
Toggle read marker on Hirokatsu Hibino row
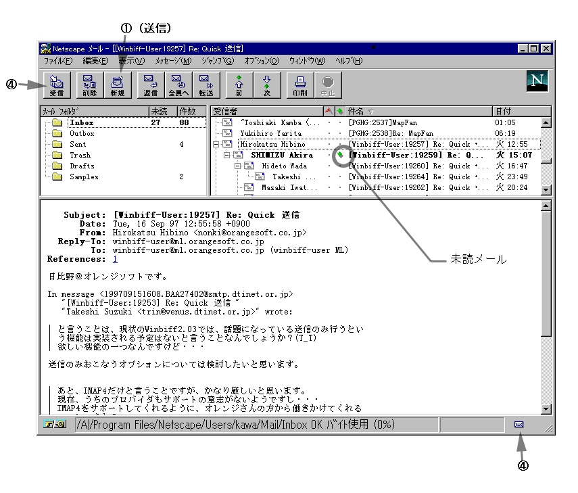click(x=340, y=144)
